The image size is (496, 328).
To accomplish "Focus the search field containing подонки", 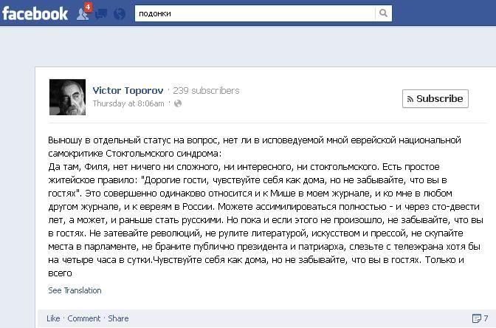I will [x=255, y=13].
